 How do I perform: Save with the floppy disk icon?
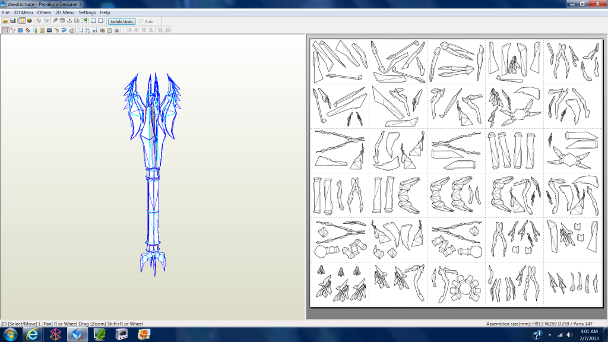coord(13,21)
